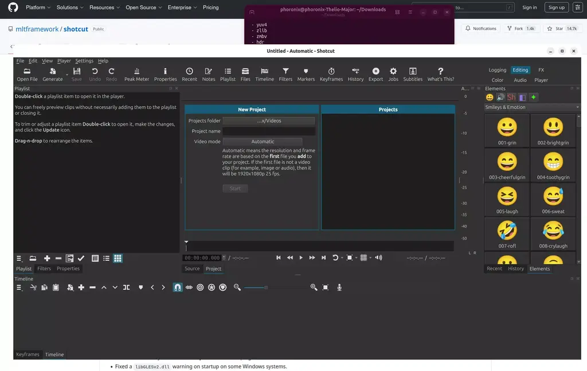Click the player timecode field

pos(202,257)
